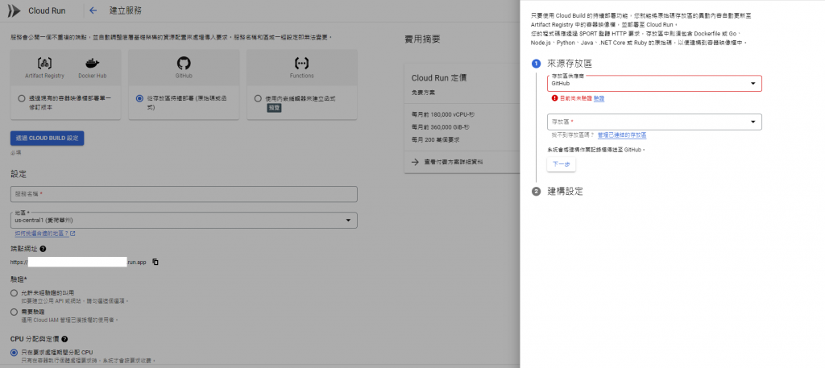
Task: Click the Functions icon
Action: pyautogui.click(x=301, y=64)
